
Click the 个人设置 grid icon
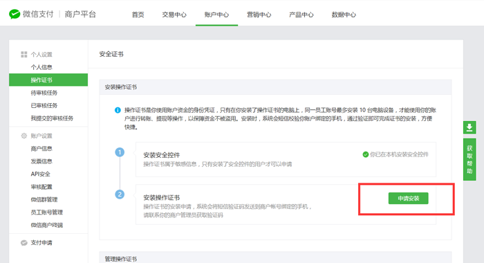(x=24, y=55)
